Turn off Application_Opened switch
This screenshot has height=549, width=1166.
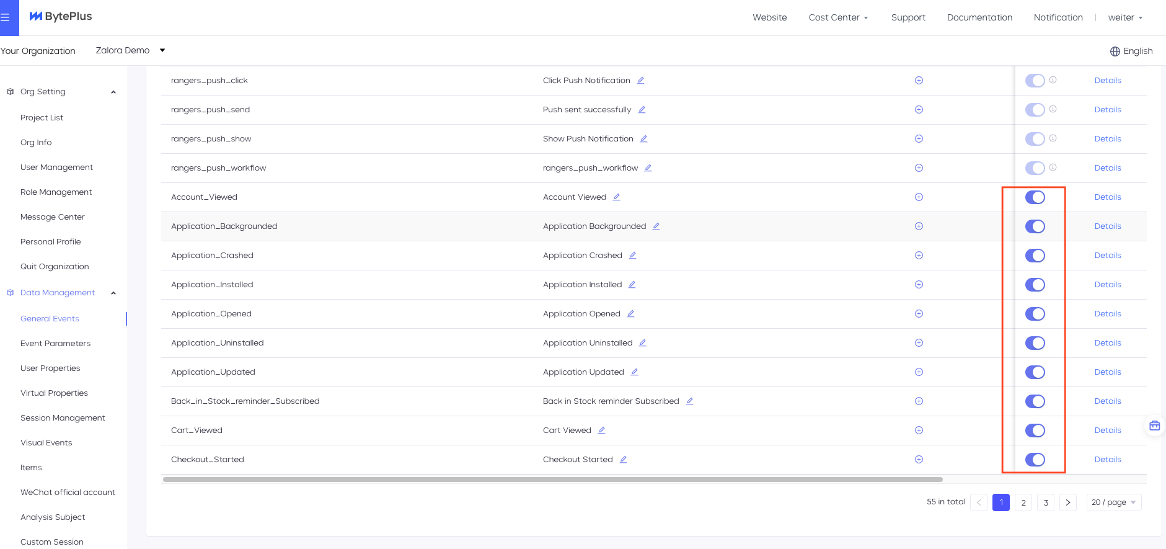pos(1035,314)
